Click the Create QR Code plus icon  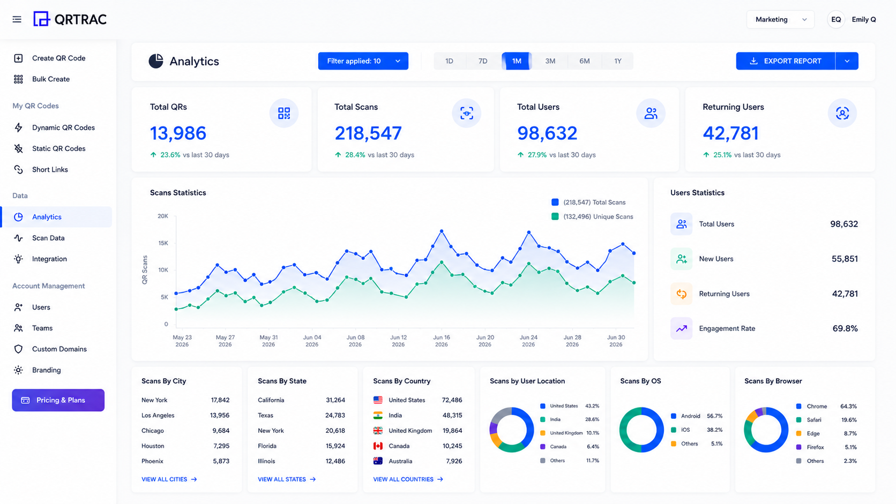[x=18, y=58]
